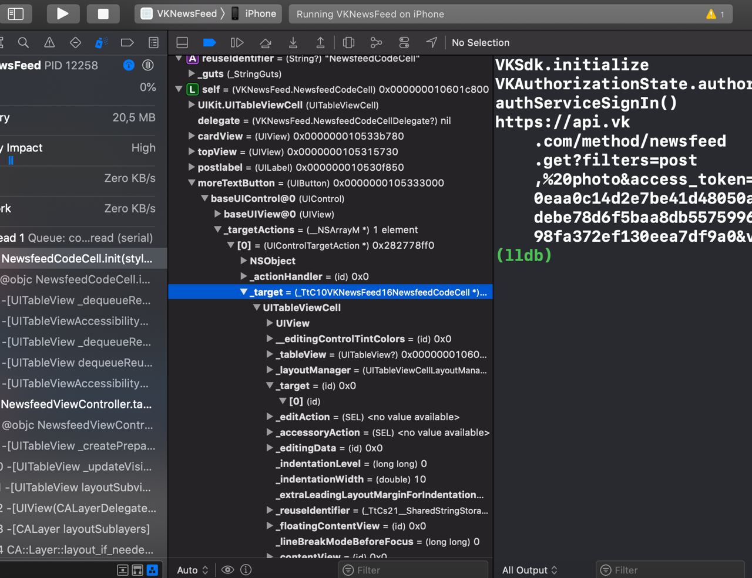This screenshot has width=752, height=578.
Task: Collapse baseUIControl@0 row
Action: [x=204, y=198]
